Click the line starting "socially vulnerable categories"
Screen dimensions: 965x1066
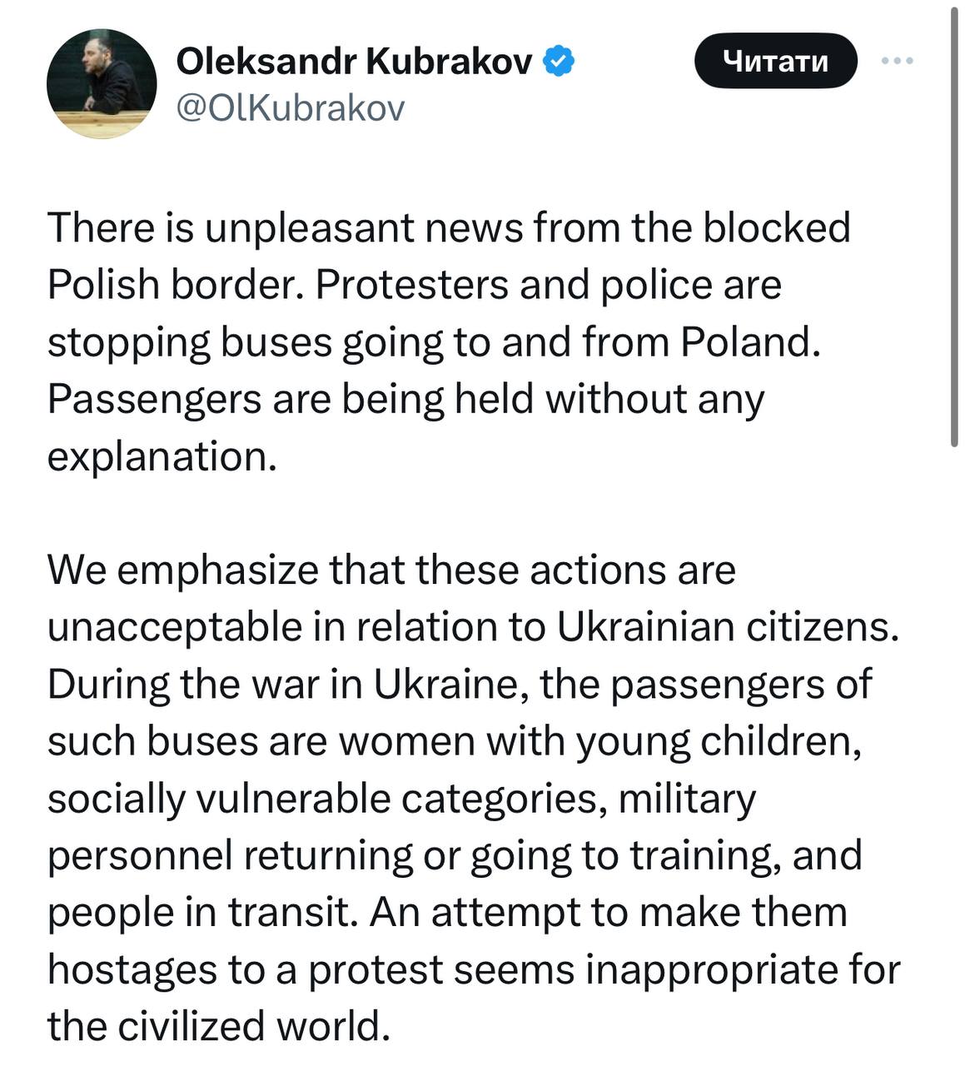401,799
